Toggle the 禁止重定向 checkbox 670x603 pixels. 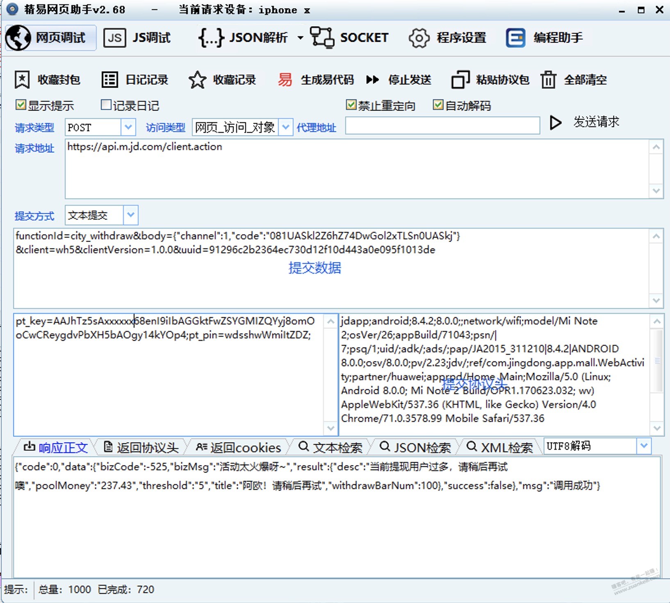click(x=351, y=105)
